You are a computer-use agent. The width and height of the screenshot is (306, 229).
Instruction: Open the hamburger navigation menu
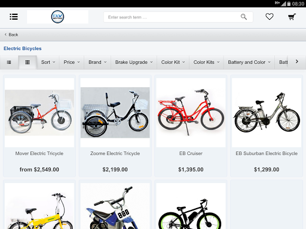point(14,17)
